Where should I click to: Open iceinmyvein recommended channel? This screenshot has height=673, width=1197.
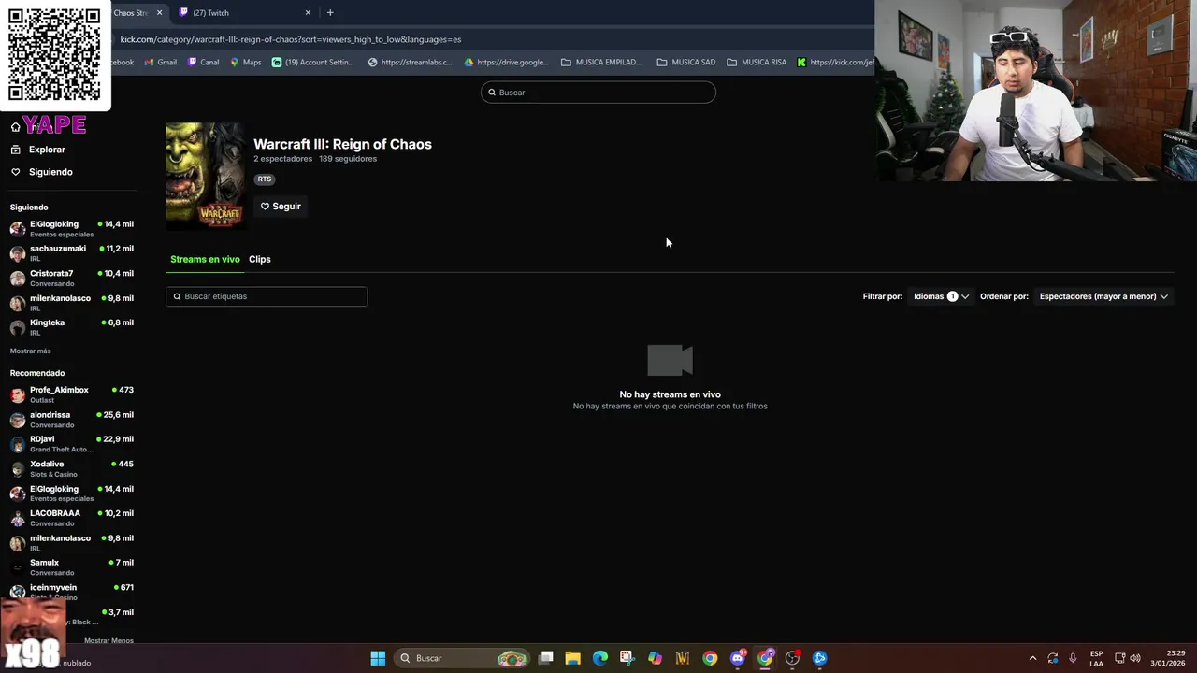coord(72,592)
